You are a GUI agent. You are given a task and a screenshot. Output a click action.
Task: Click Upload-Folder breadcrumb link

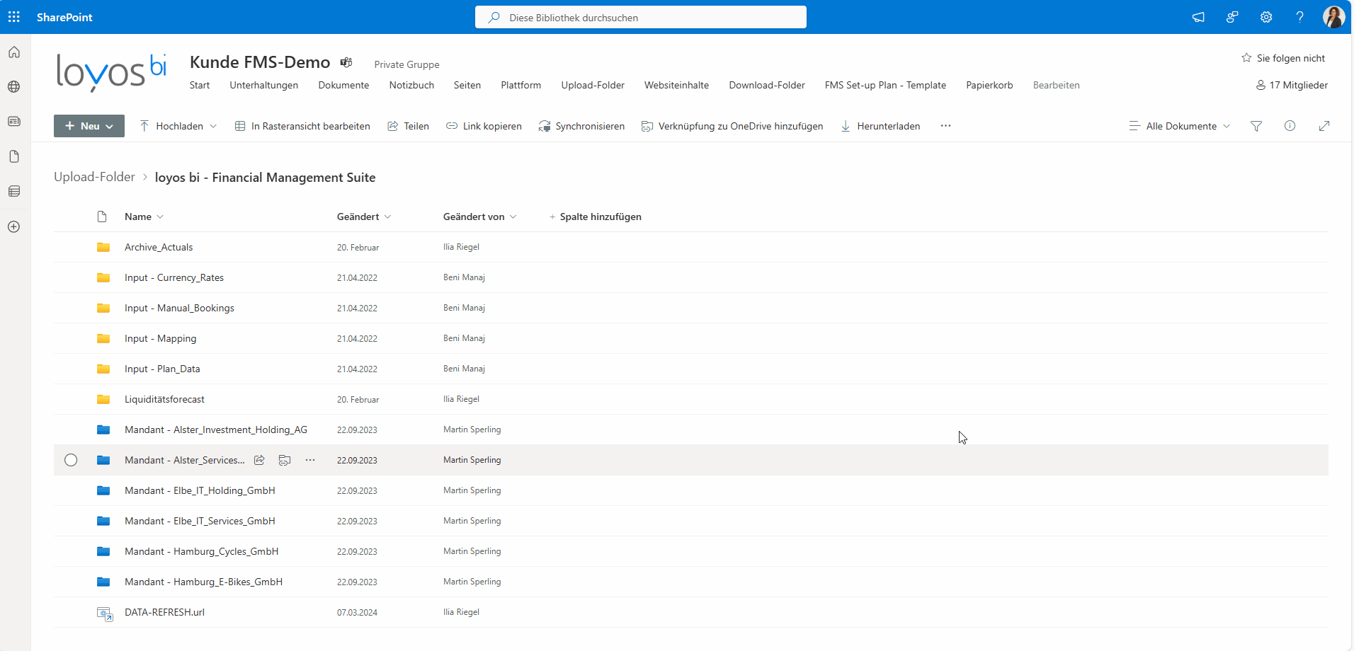pyautogui.click(x=94, y=177)
